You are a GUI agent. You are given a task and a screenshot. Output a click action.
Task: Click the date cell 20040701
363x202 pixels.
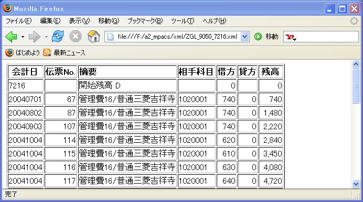[x=26, y=99]
